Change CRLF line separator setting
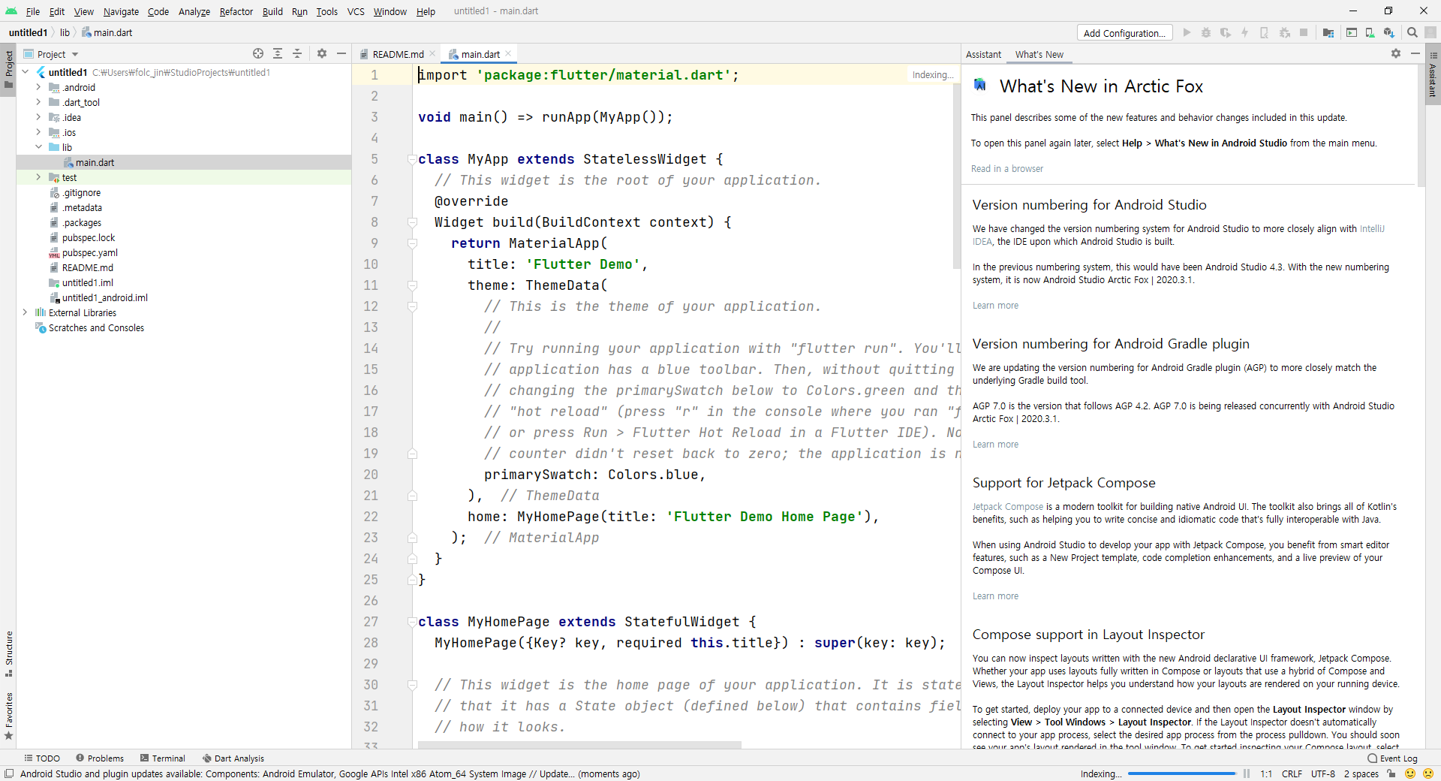 [1292, 773]
